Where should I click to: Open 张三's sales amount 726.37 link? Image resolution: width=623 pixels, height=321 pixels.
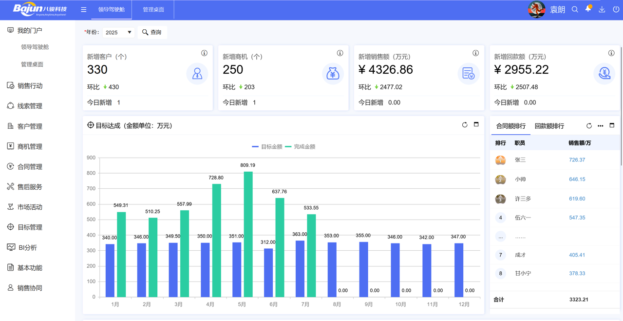(577, 160)
